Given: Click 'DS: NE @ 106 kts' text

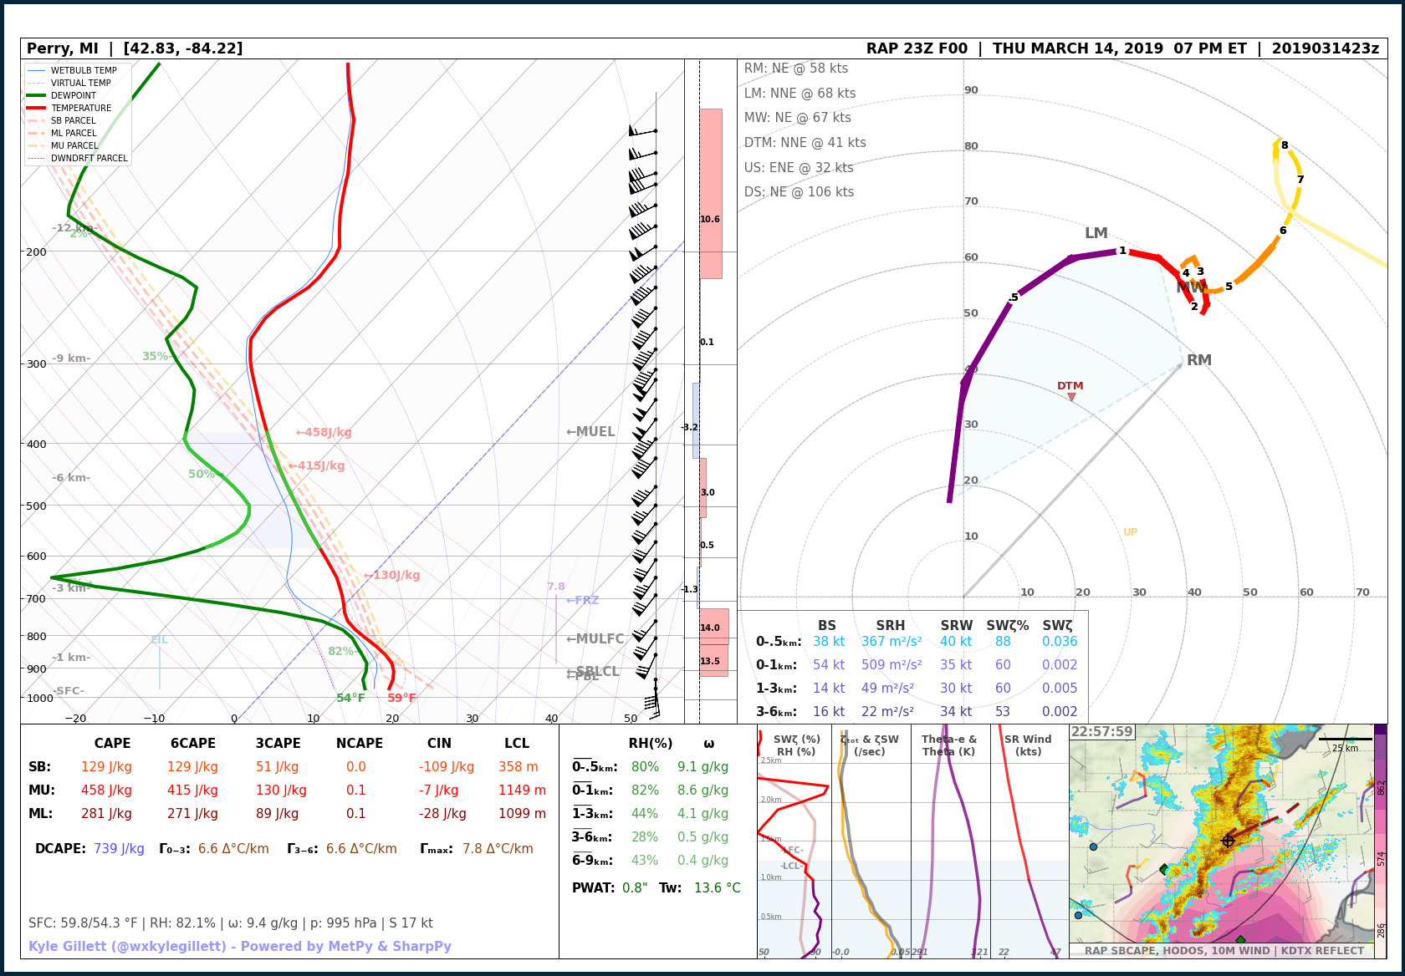Looking at the screenshot, I should coord(800,192).
